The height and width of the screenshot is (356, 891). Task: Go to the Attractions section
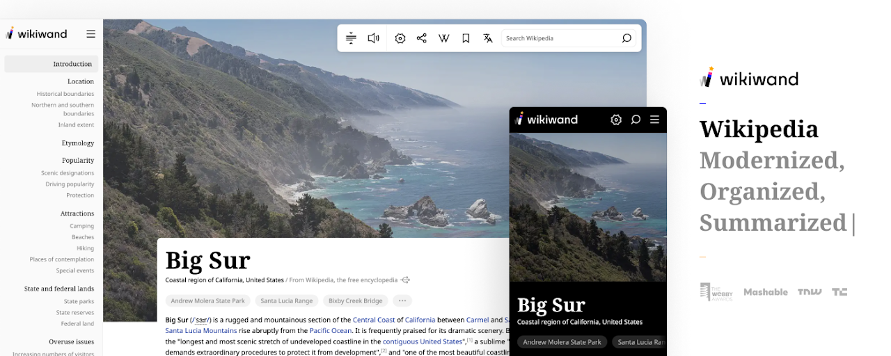77,213
